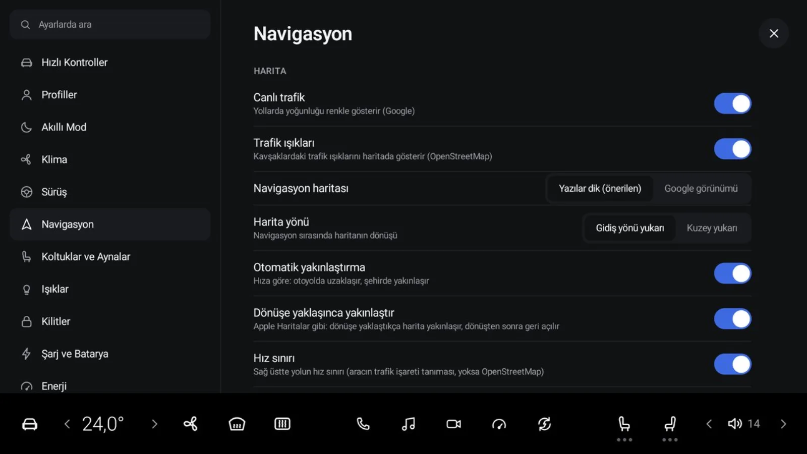
Task: Click the Ayarlarda ara search field
Action: click(110, 24)
